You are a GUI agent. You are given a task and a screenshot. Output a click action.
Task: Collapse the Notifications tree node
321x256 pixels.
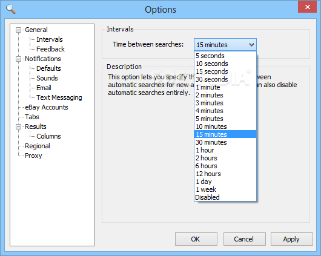18,59
